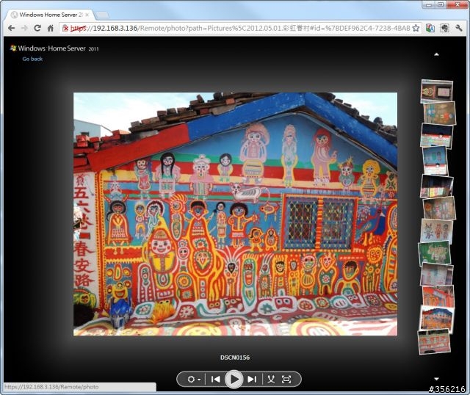The image size is (470, 395).
Task: Minimize the browser window
Action: [429, 4]
